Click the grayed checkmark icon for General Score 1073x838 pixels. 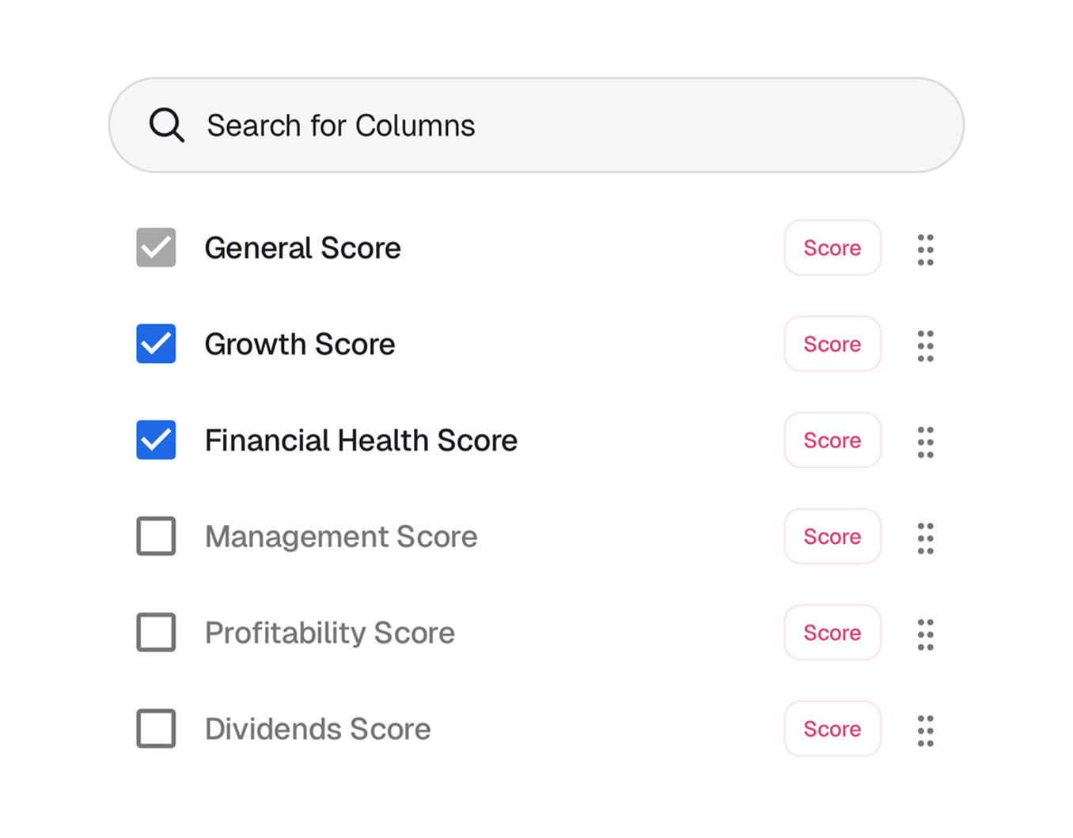click(155, 248)
